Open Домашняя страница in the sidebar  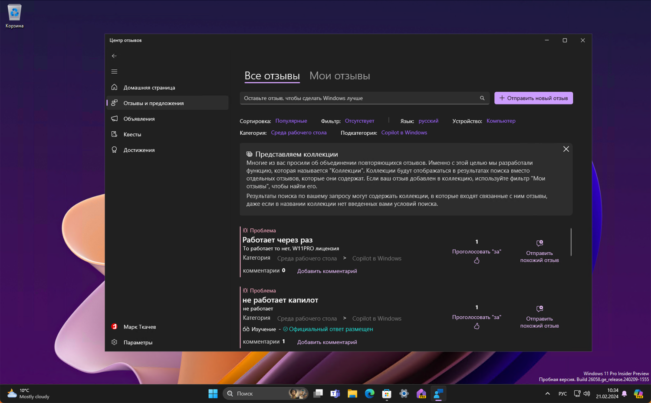pyautogui.click(x=168, y=88)
